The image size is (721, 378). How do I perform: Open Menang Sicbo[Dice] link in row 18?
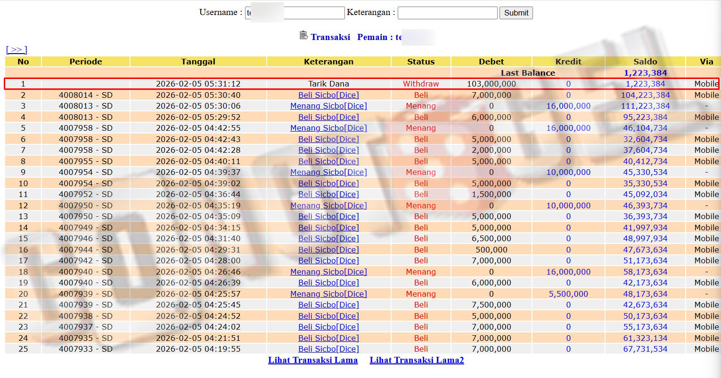(x=328, y=272)
